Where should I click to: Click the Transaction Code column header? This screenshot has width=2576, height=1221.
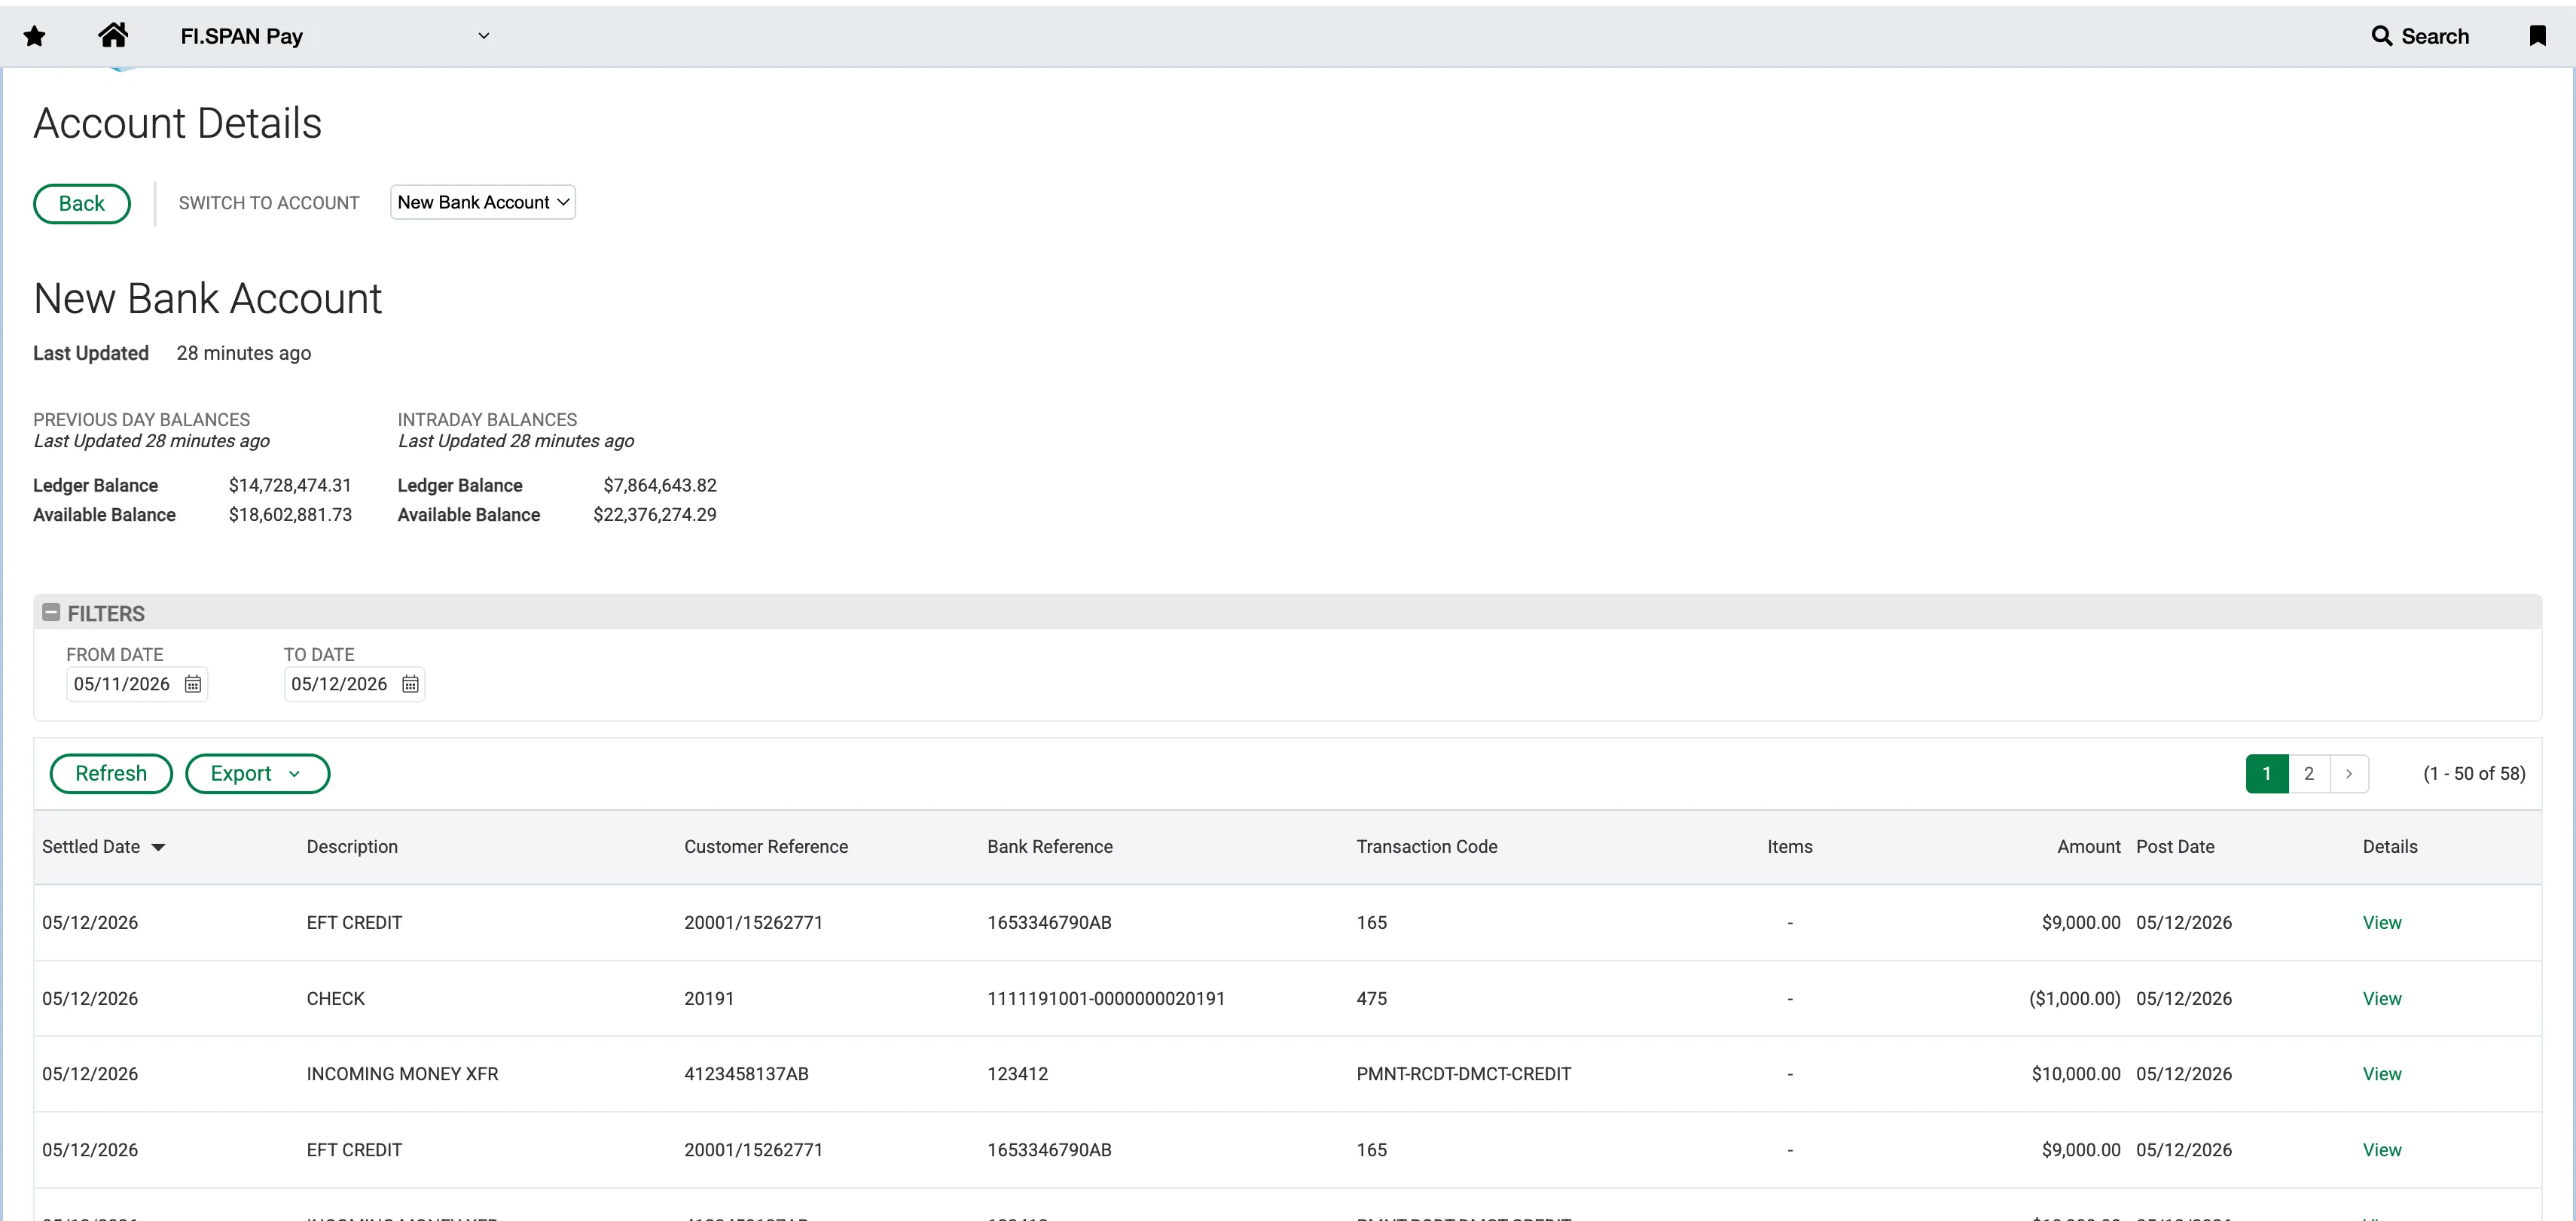click(1426, 848)
